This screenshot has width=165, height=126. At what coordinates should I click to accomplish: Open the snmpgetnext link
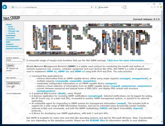click(139, 78)
